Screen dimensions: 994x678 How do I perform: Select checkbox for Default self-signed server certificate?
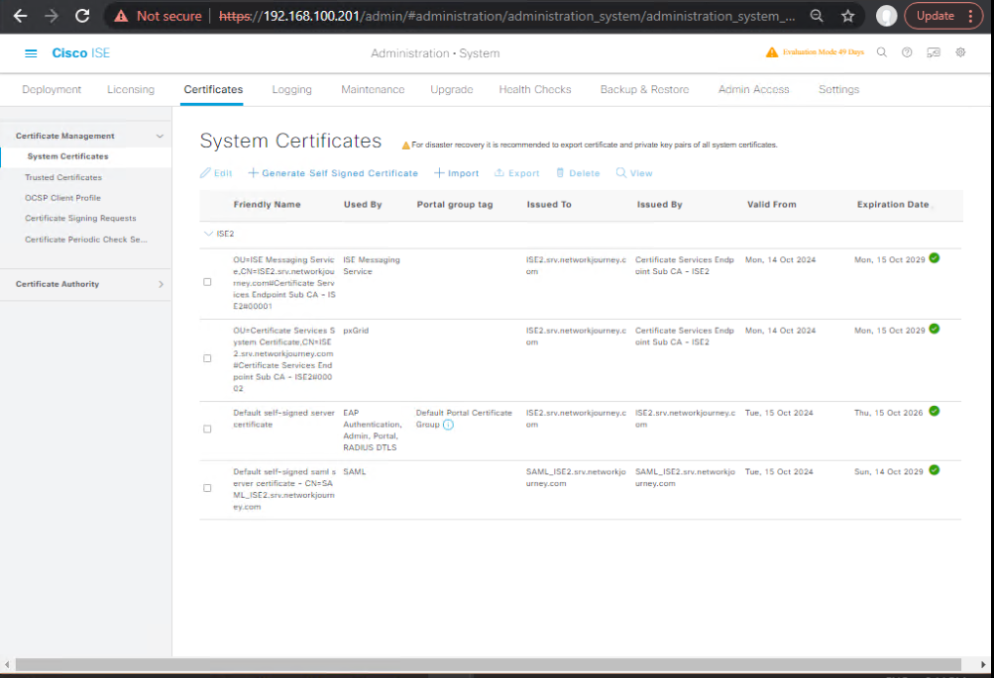207,430
